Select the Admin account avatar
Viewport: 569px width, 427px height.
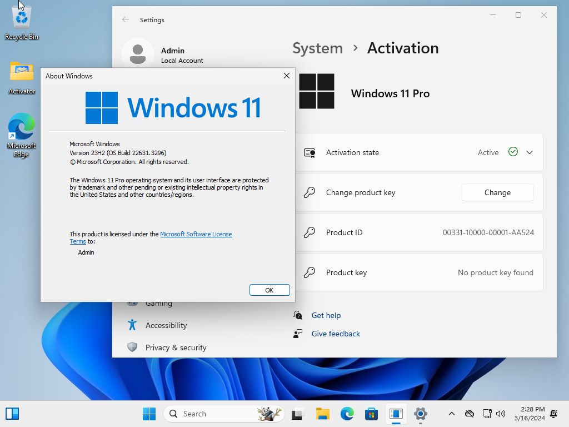(138, 54)
